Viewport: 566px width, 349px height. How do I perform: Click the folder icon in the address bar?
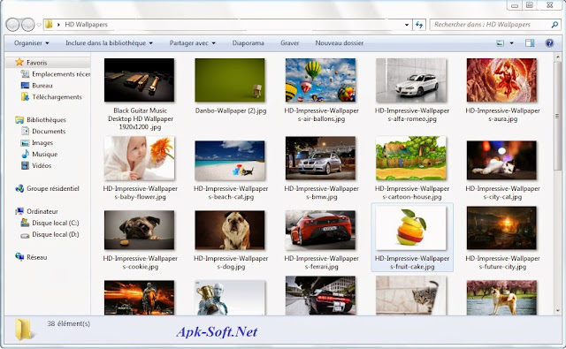(x=49, y=25)
